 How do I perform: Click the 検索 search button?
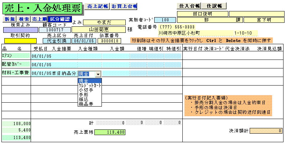pos(24,19)
